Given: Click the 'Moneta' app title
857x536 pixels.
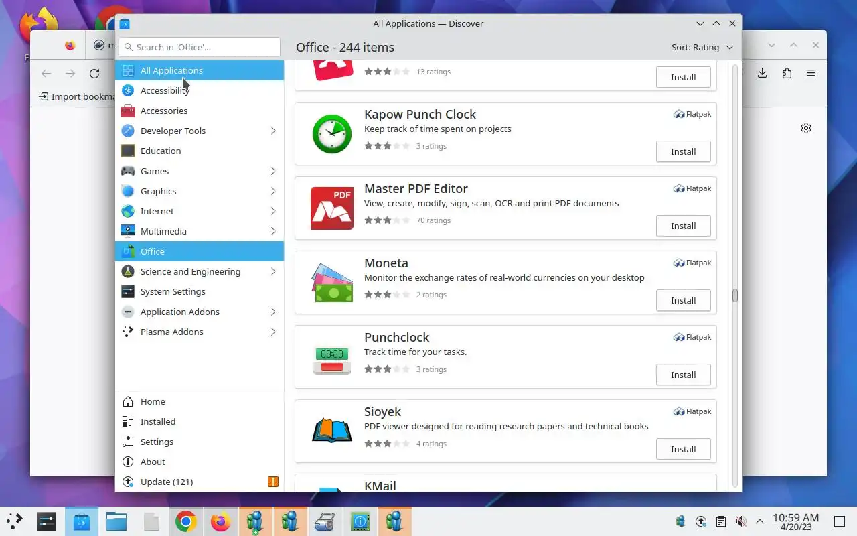Looking at the screenshot, I should coord(386,263).
